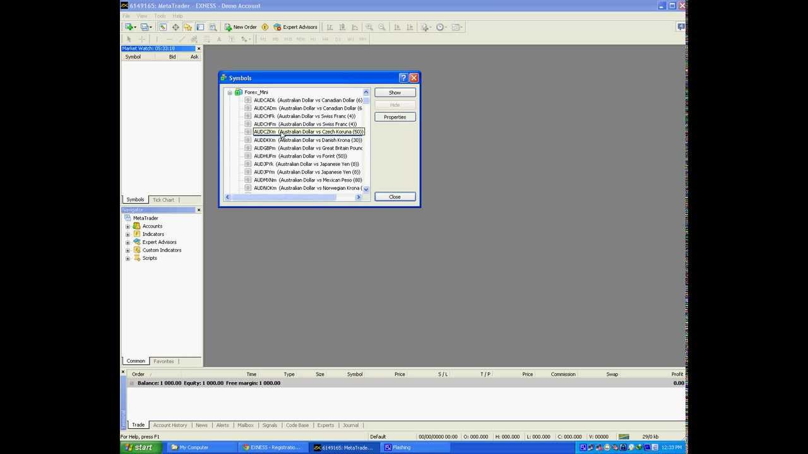Select the Crosshair tool in line toolbar
Screen dimensions: 808x454
(x=142, y=39)
